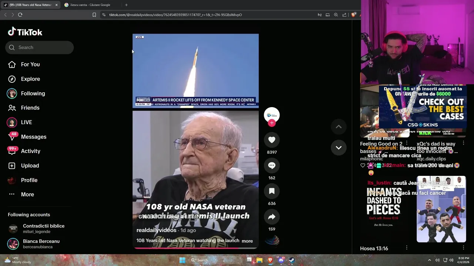Click the site settings icon in address bar
Viewport: 474px width, 266px height.
click(x=104, y=15)
